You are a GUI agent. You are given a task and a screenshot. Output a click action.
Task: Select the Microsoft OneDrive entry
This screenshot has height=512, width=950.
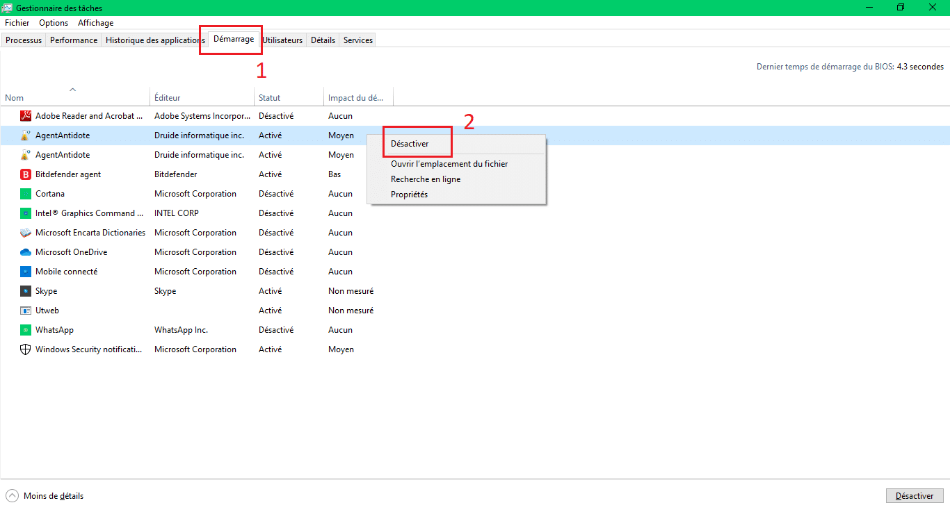[x=72, y=252]
